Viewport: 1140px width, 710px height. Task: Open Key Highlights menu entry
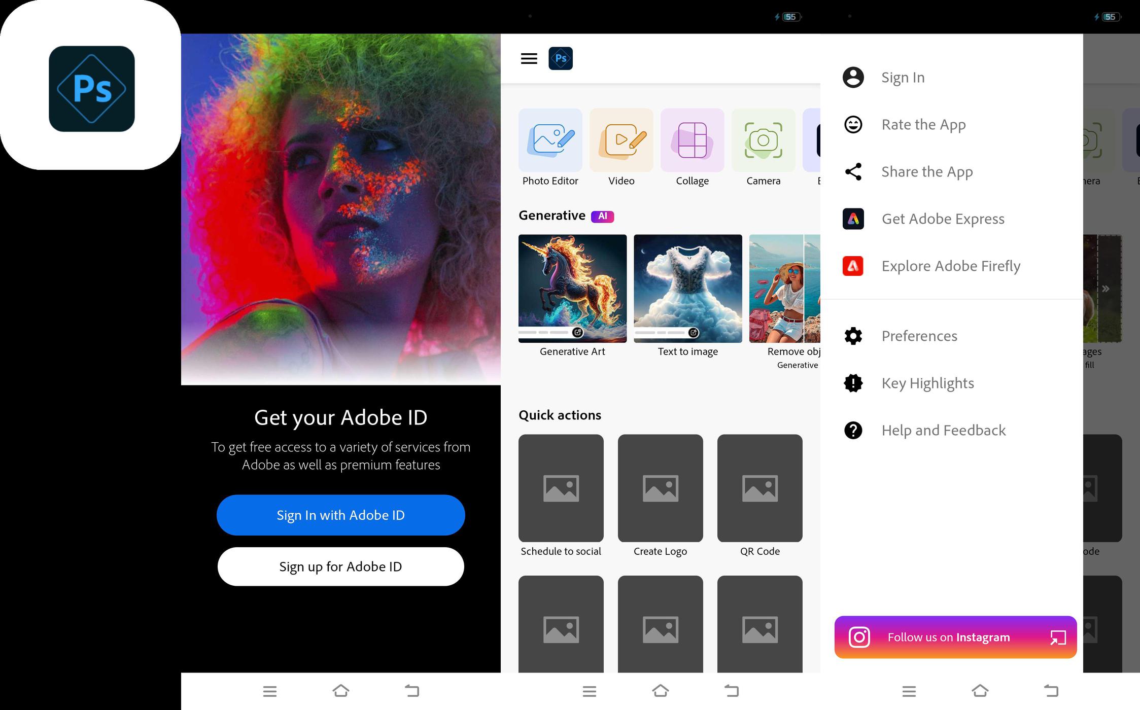[927, 383]
